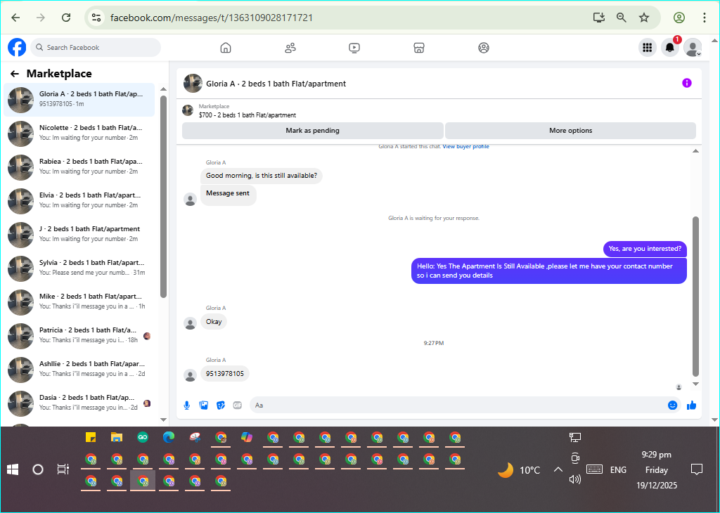Open the taskbar clock and date
Screen dimensions: 720x513
(x=657, y=470)
